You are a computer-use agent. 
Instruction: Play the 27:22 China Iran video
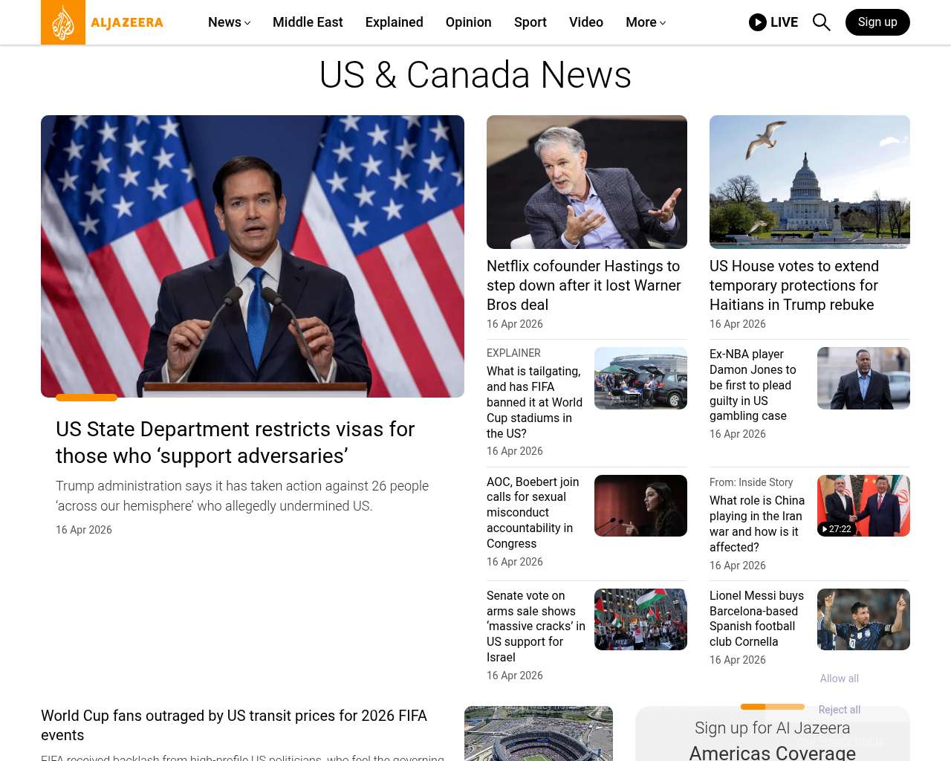coord(863,506)
